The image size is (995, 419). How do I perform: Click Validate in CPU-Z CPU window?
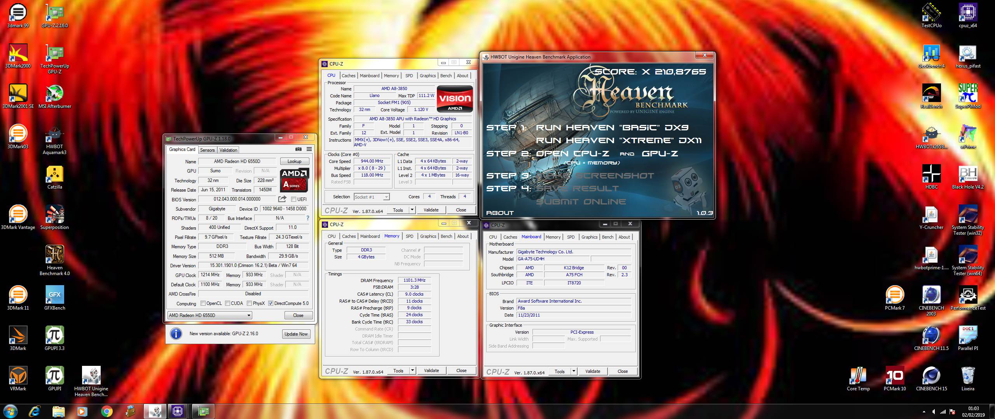tap(431, 210)
